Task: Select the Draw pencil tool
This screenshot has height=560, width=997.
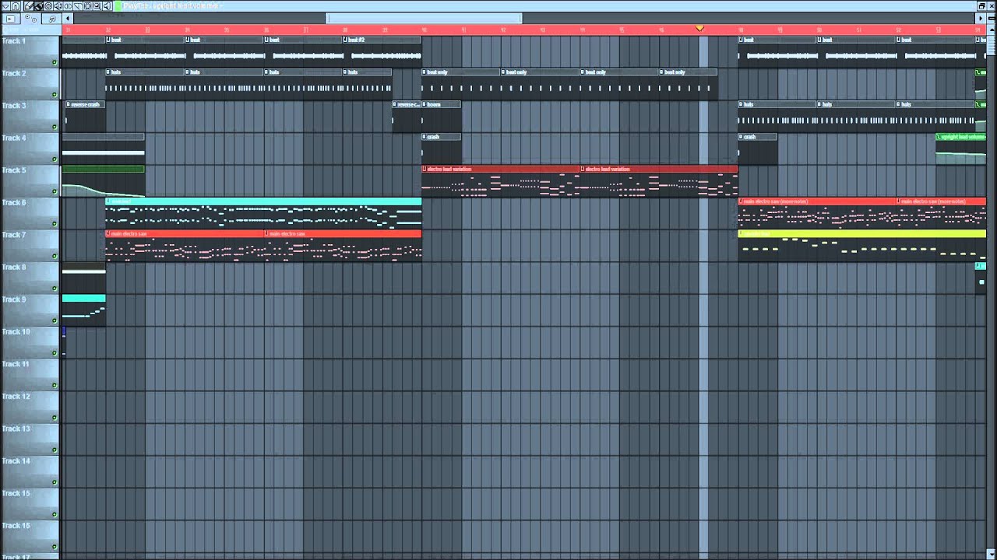Action: point(29,6)
